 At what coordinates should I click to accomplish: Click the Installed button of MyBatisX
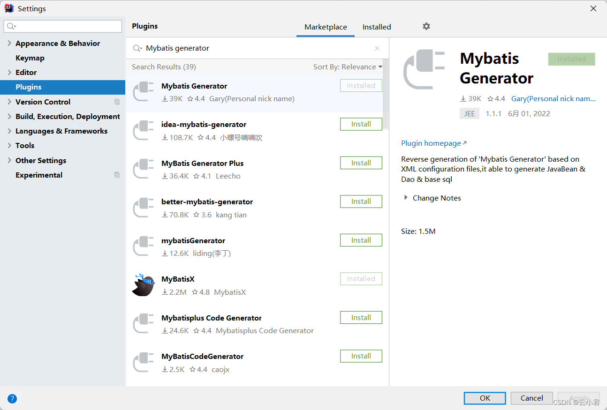tap(361, 279)
